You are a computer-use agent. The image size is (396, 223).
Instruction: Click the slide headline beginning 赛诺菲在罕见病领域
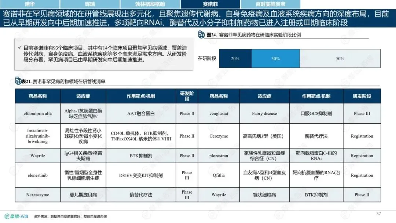point(198,18)
